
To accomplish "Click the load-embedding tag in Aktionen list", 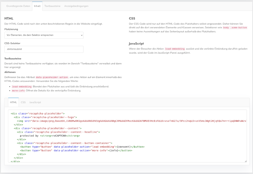I will tap(22, 87).
